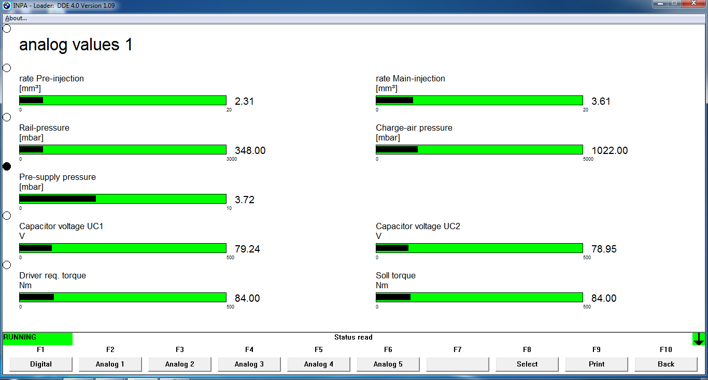Select the radio button beside Driver req. torque

tap(7, 265)
